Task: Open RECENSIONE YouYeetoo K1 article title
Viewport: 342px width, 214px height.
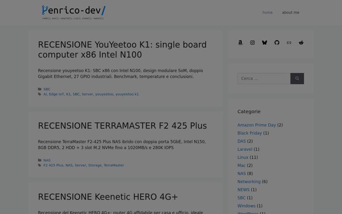Action: pyautogui.click(x=122, y=49)
